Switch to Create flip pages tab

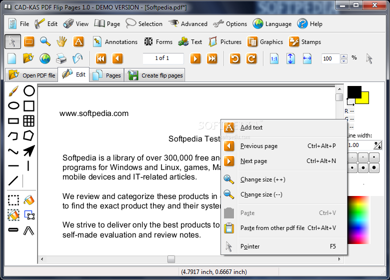(x=155, y=75)
